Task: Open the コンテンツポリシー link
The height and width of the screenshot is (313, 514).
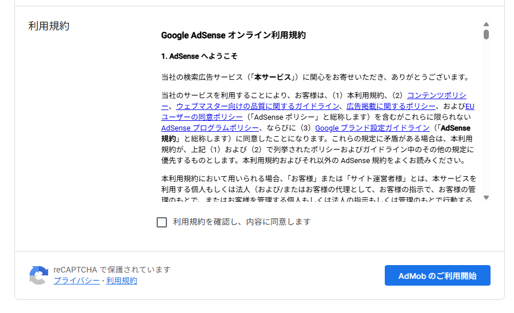Action: [x=436, y=95]
